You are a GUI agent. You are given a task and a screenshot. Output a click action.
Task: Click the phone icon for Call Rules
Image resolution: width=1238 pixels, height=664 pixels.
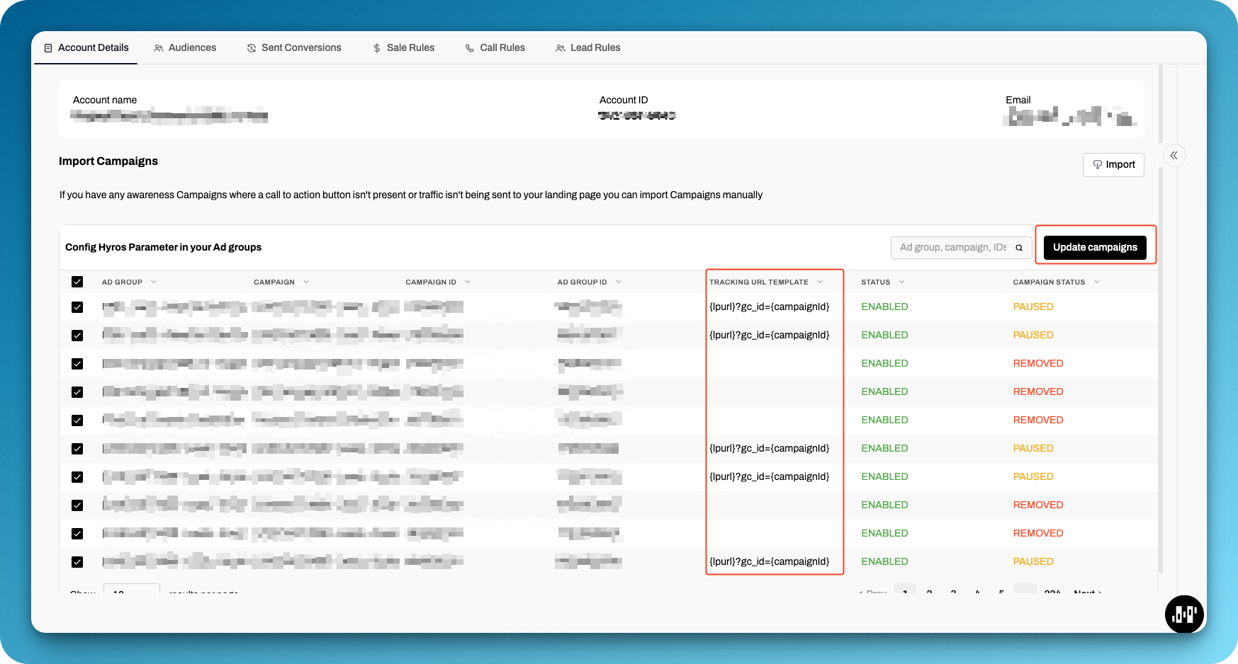470,48
